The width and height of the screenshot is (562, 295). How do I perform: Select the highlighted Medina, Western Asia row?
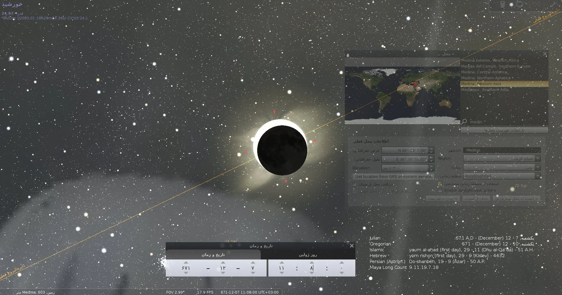pyautogui.click(x=504, y=84)
